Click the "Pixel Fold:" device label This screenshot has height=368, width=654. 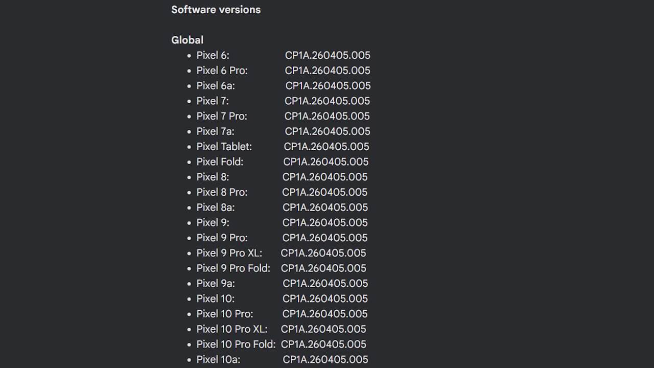click(x=220, y=162)
